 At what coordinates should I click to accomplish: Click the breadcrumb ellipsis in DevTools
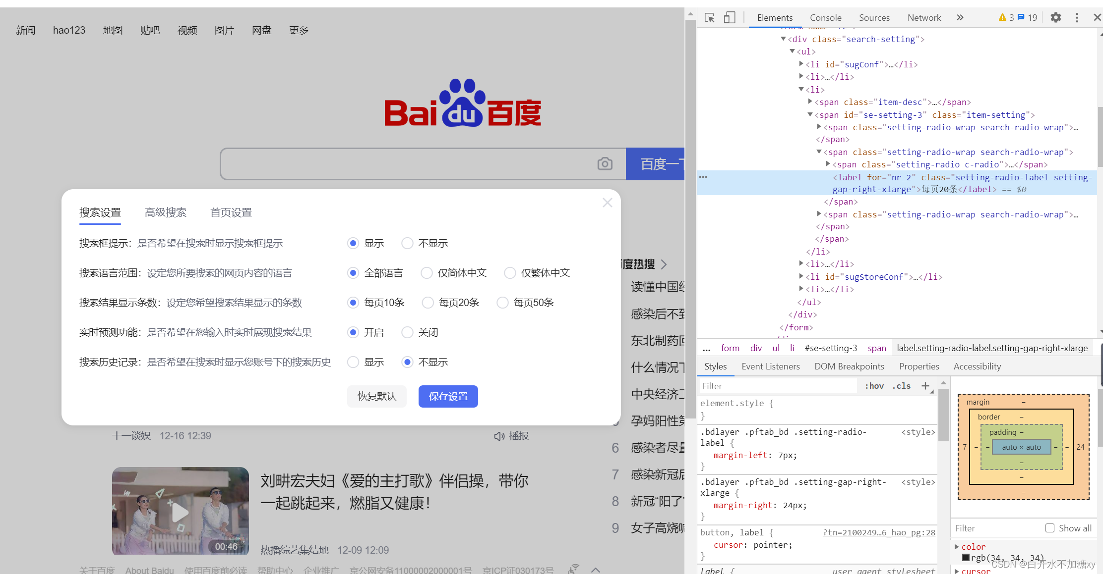click(x=707, y=348)
